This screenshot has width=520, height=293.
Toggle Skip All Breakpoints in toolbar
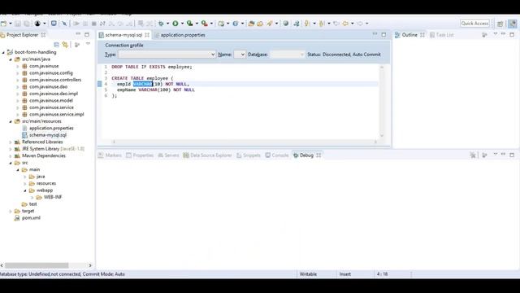pyautogui.click(x=64, y=24)
